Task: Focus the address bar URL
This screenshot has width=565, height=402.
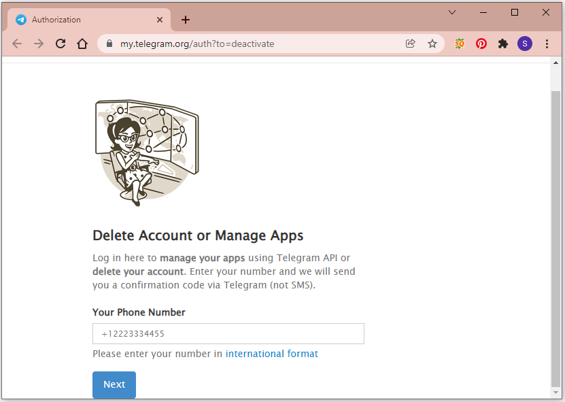Action: [197, 44]
